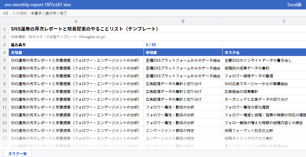Screen dimensions: 306x157
Task: Click cell 投稿タイミングのクロス集計
Action: point(264,138)
